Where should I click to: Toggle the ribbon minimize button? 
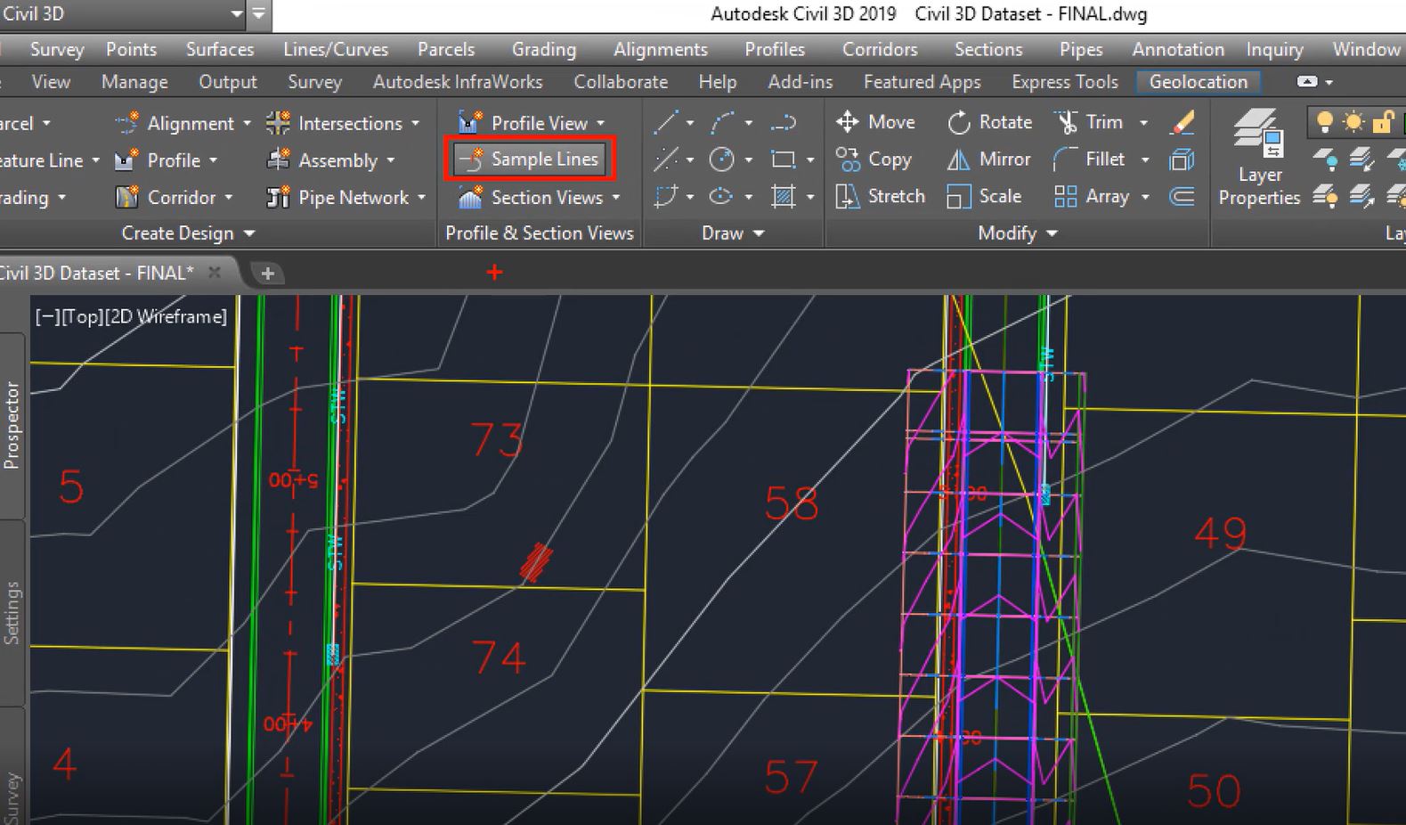[1307, 82]
